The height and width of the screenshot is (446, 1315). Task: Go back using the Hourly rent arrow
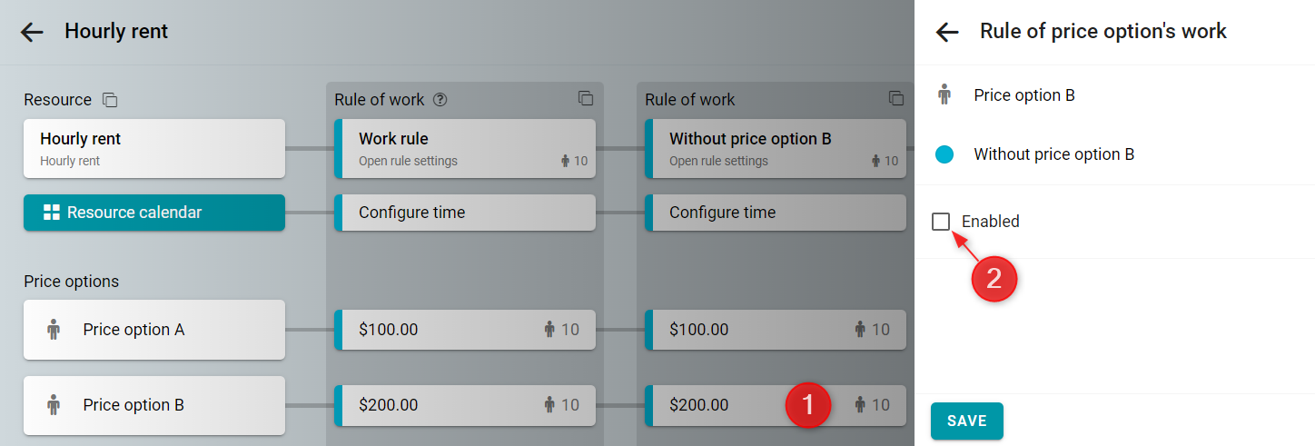(x=32, y=32)
